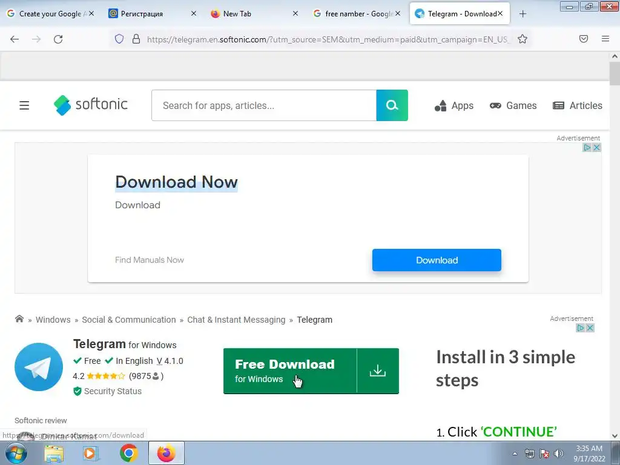Screen dimensions: 620x465
Task: Open the Security Status link
Action: coord(108,391)
